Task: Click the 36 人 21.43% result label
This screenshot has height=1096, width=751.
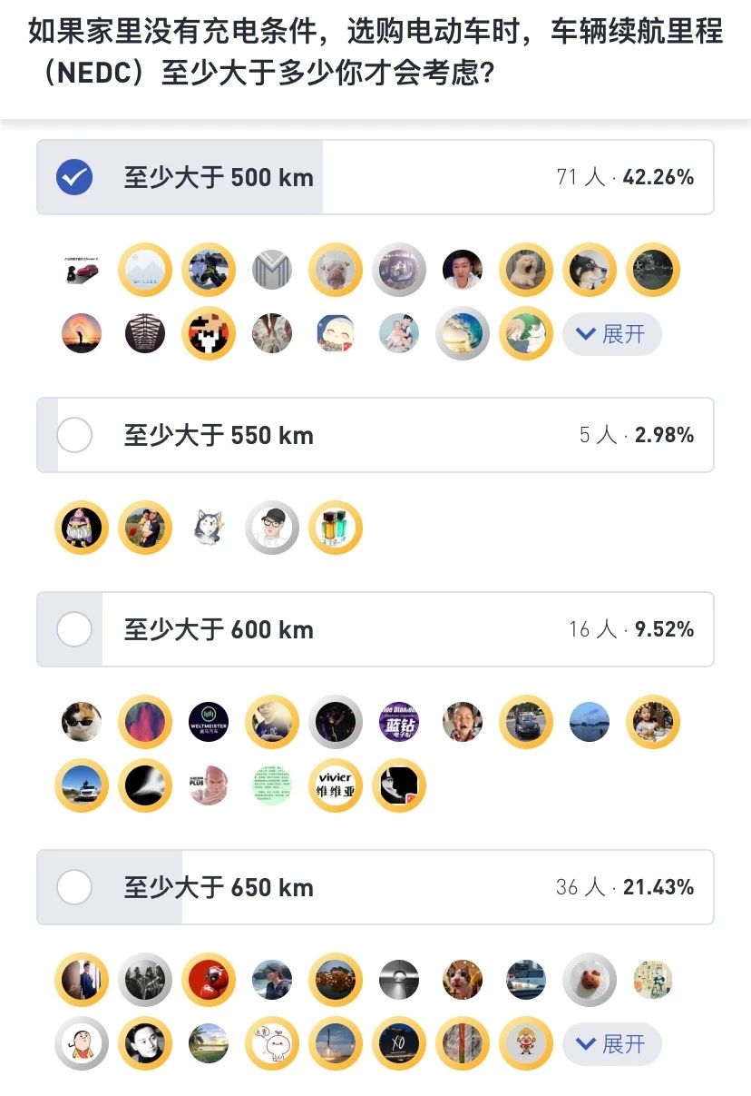Action: (x=625, y=887)
